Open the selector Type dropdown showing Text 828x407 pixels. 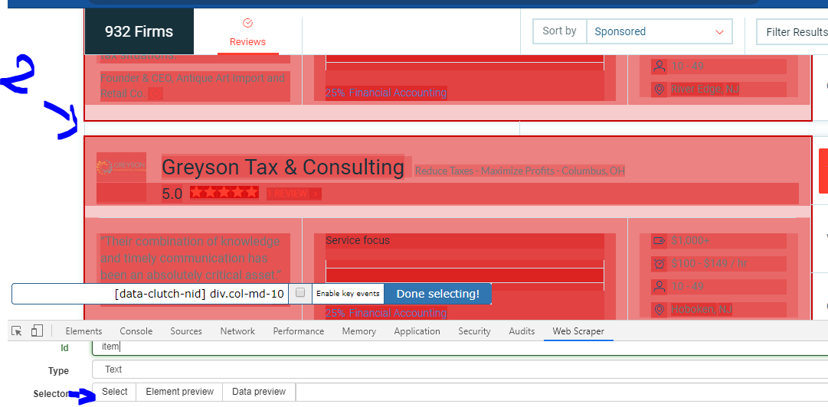tap(460, 370)
